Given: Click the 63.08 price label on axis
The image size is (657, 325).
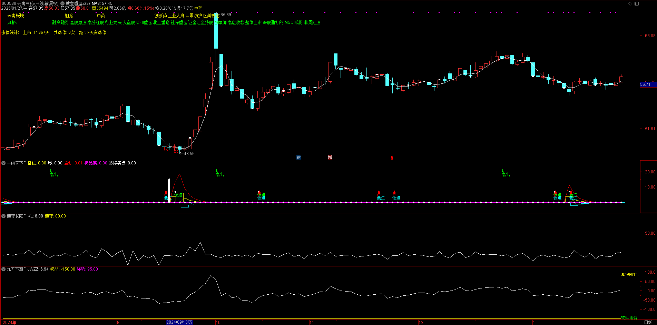Looking at the screenshot, I should coord(650,36).
